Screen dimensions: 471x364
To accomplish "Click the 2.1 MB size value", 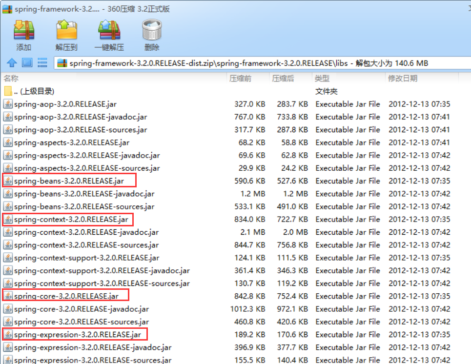I will pos(253,232).
